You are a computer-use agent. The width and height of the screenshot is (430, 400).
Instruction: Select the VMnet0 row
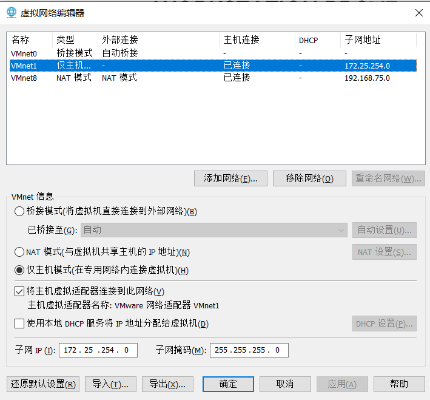[213, 53]
